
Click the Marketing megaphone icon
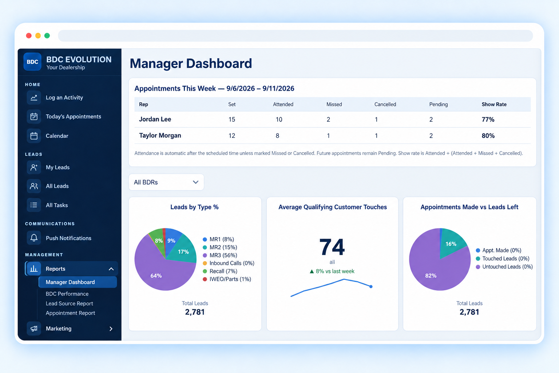[34, 329]
